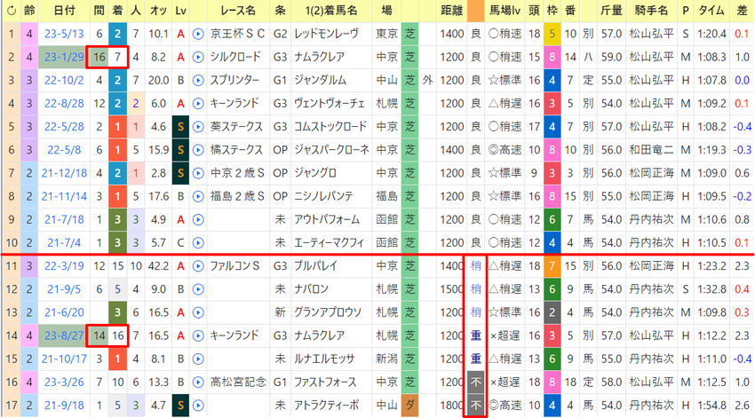This screenshot has height=418, width=755.
Task: Click the 重 track condition in ルナエルモッサ row
Action: 476,359
